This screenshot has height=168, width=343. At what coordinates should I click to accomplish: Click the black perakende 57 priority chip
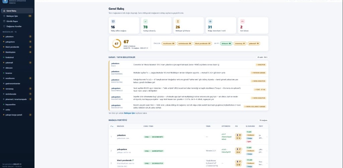click(x=203, y=43)
